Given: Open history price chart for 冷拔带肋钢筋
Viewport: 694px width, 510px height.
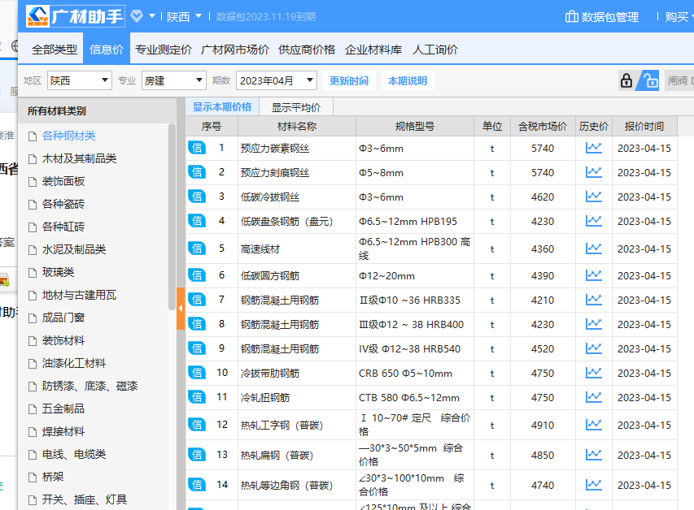Looking at the screenshot, I should [x=594, y=373].
